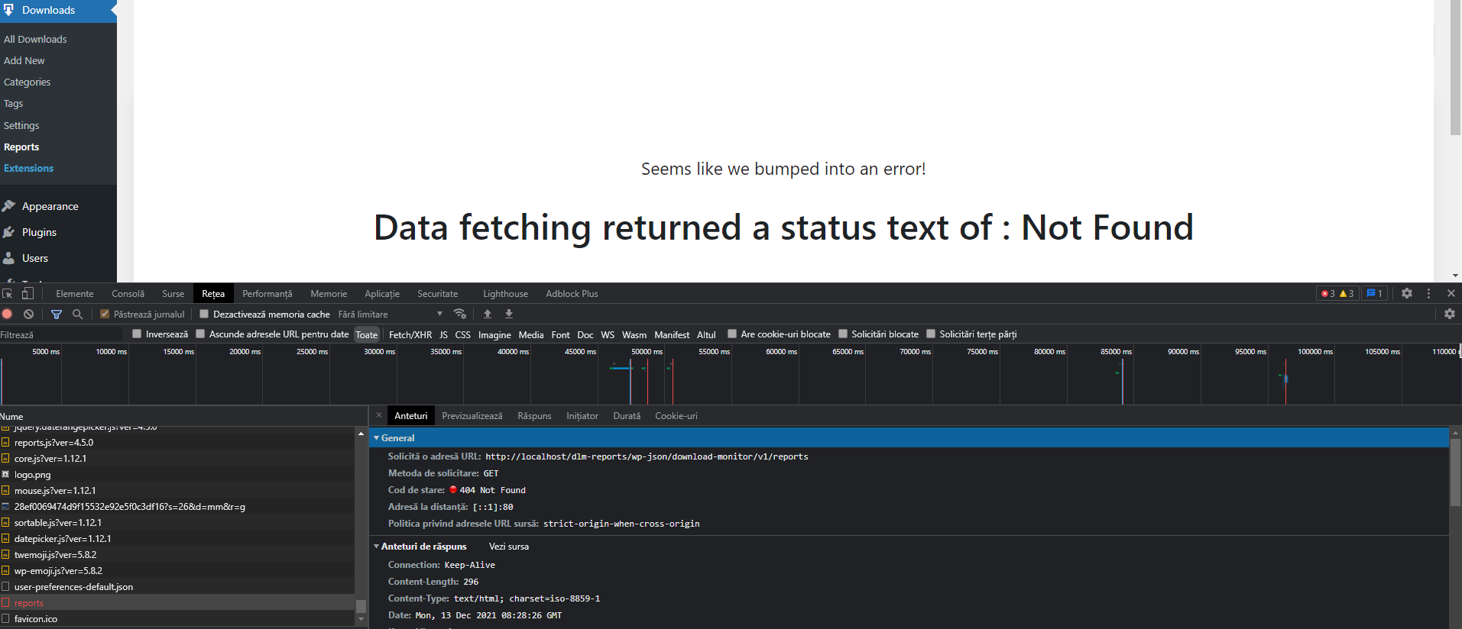Open the Performanță tab

tap(267, 293)
